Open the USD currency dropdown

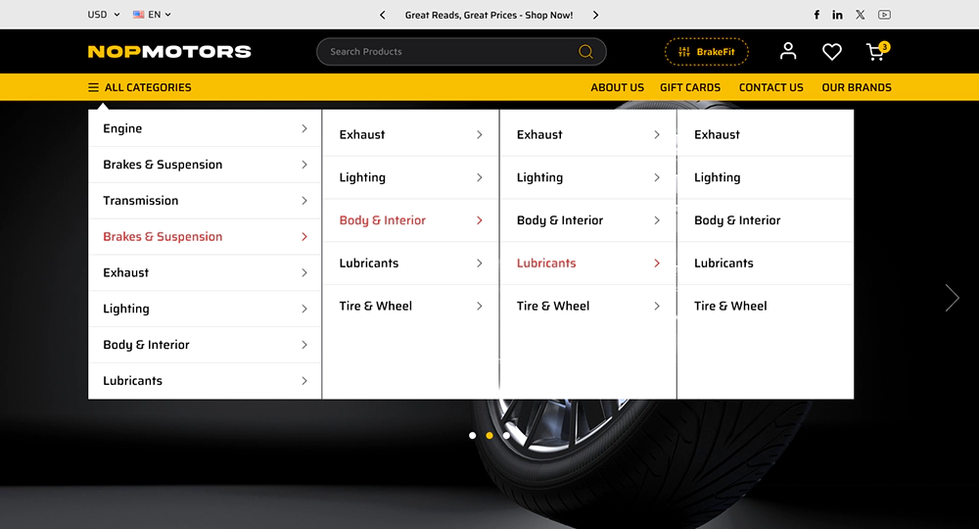click(x=104, y=15)
